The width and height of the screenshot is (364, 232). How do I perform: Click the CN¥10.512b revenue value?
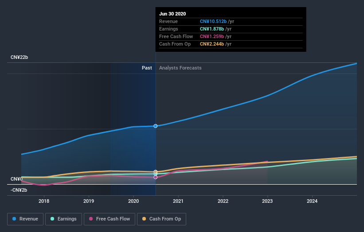(213, 21)
